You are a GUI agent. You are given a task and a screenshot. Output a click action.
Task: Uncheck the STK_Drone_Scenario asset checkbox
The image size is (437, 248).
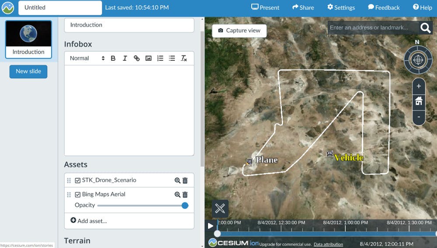(78, 180)
